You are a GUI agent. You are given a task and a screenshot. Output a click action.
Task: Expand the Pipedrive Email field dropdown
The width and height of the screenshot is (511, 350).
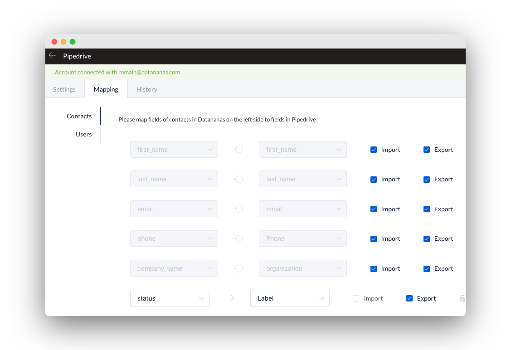[x=303, y=209]
